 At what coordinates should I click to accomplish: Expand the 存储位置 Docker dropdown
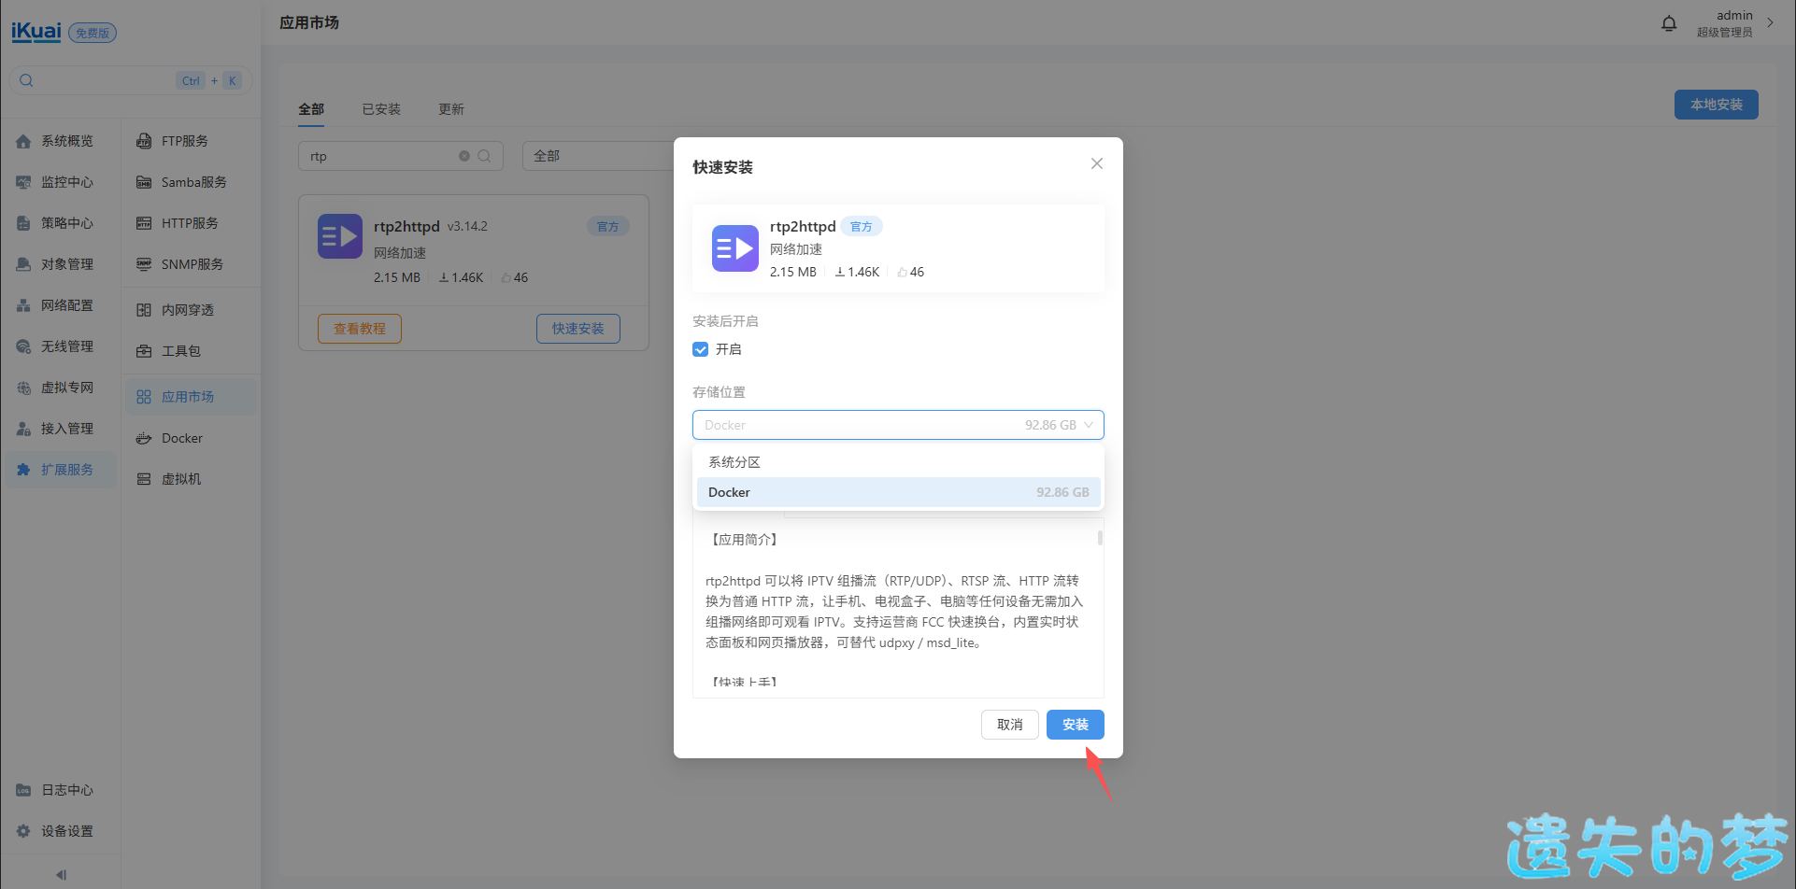898,425
